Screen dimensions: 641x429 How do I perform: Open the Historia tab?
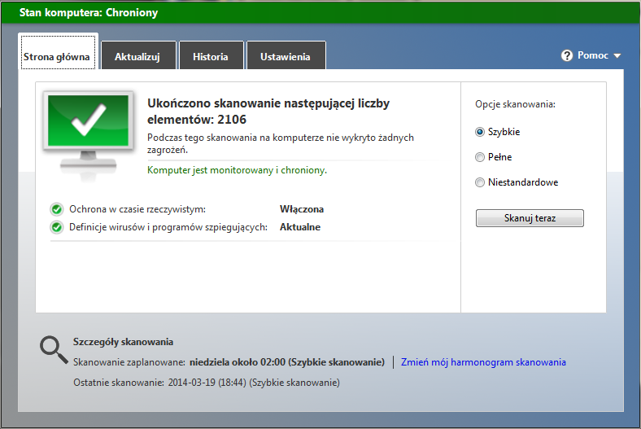[x=211, y=55]
